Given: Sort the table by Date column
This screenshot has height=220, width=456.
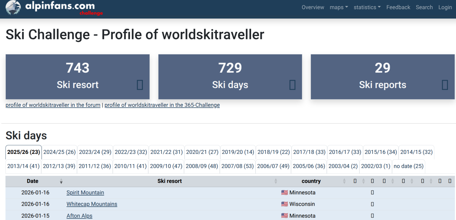Looking at the screenshot, I should click(32, 181).
